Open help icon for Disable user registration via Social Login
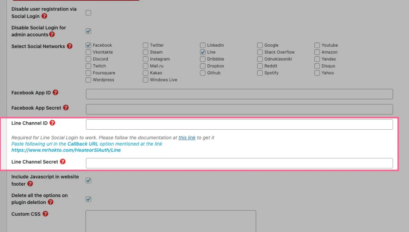Viewport: 409px width, 232px height. click(44, 16)
